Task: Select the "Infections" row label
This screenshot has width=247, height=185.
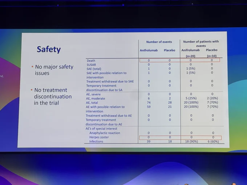Action: tap(96, 141)
